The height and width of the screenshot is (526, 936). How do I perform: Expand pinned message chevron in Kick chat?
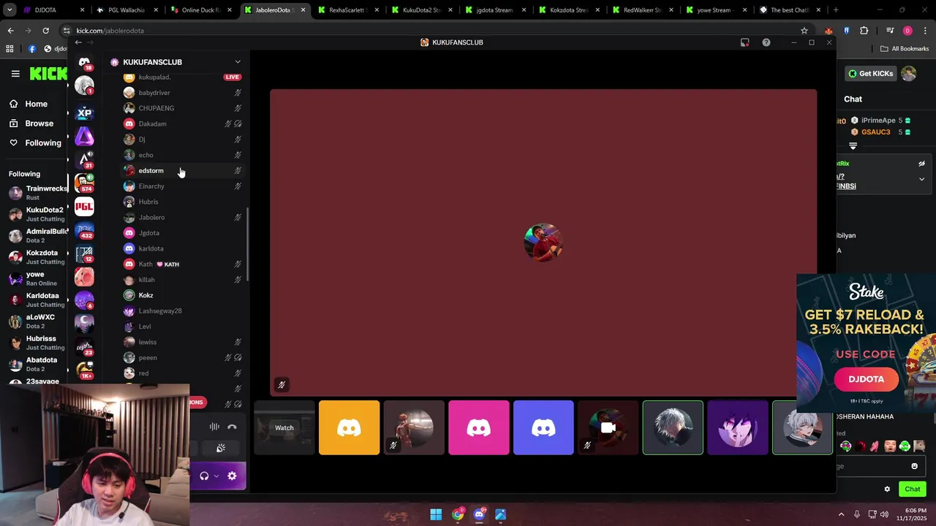[921, 179]
